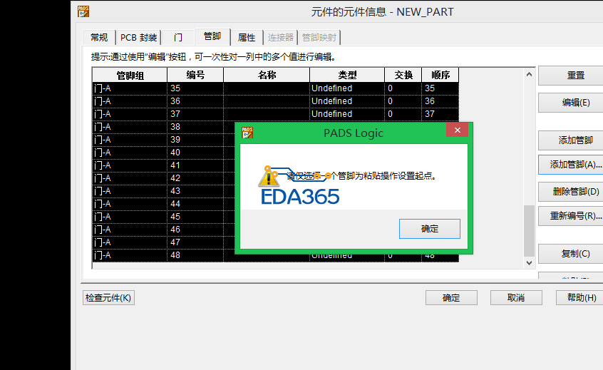Click the empty name cell in row 35

point(267,88)
